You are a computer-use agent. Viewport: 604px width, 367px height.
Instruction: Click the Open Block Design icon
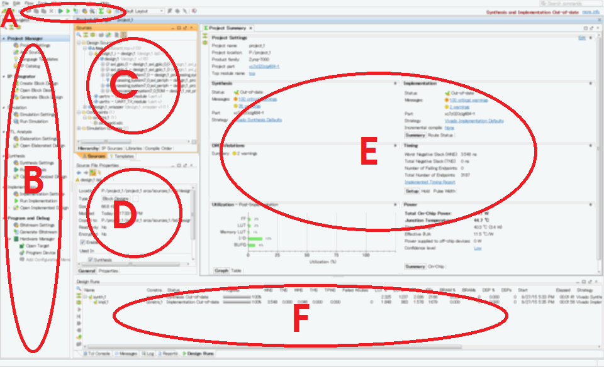(16, 90)
